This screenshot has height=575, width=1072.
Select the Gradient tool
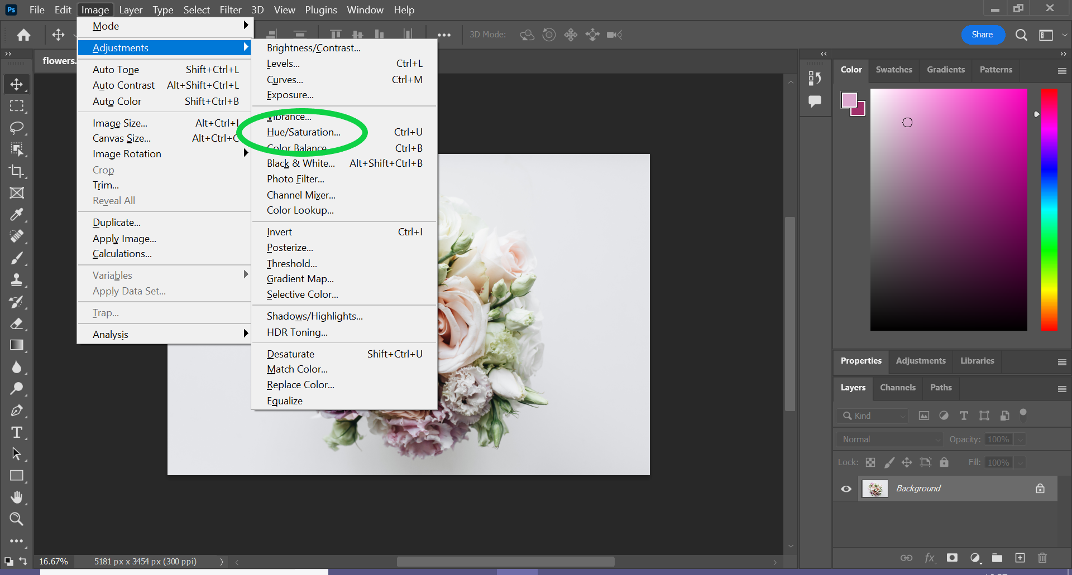[x=16, y=345]
